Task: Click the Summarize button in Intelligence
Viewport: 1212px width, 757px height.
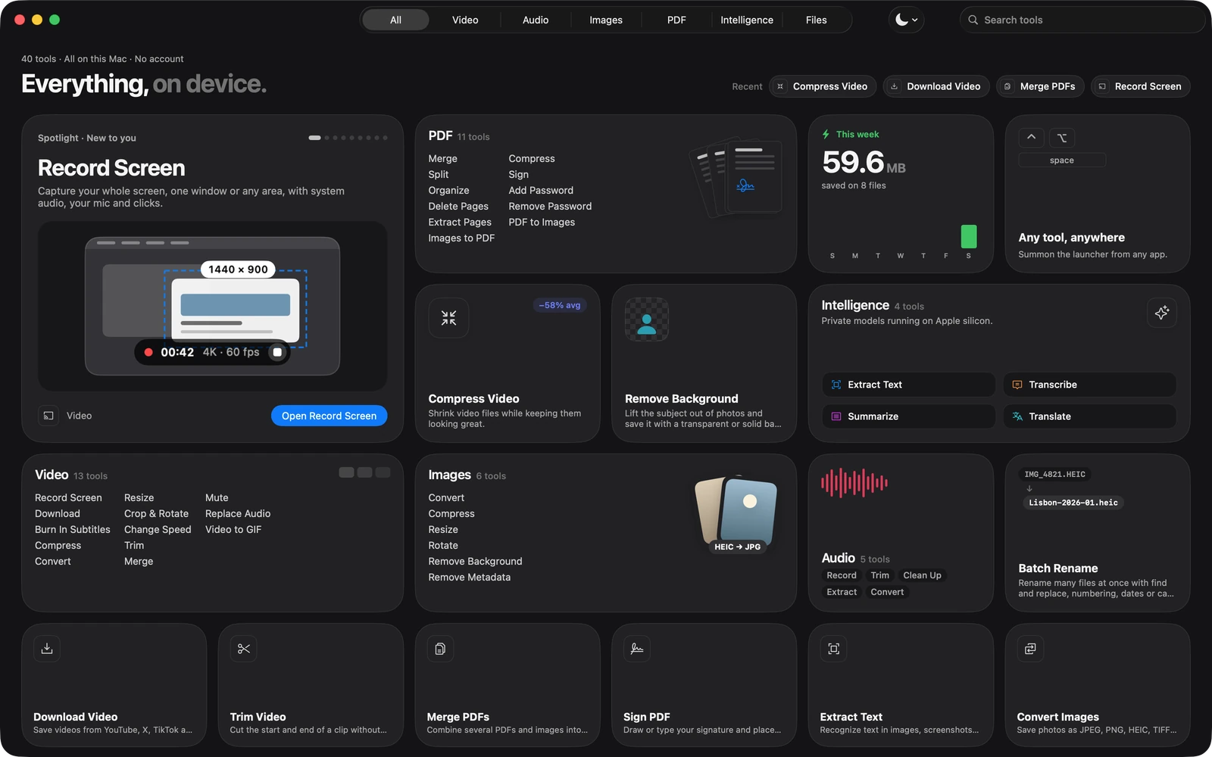Action: [x=908, y=416]
